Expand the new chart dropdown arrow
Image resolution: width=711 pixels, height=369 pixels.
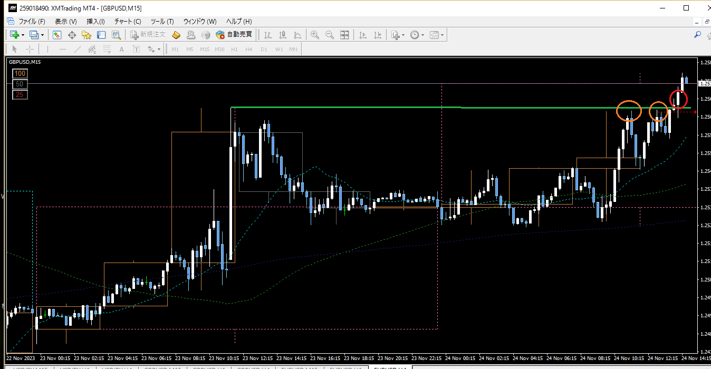pyautogui.click(x=23, y=35)
